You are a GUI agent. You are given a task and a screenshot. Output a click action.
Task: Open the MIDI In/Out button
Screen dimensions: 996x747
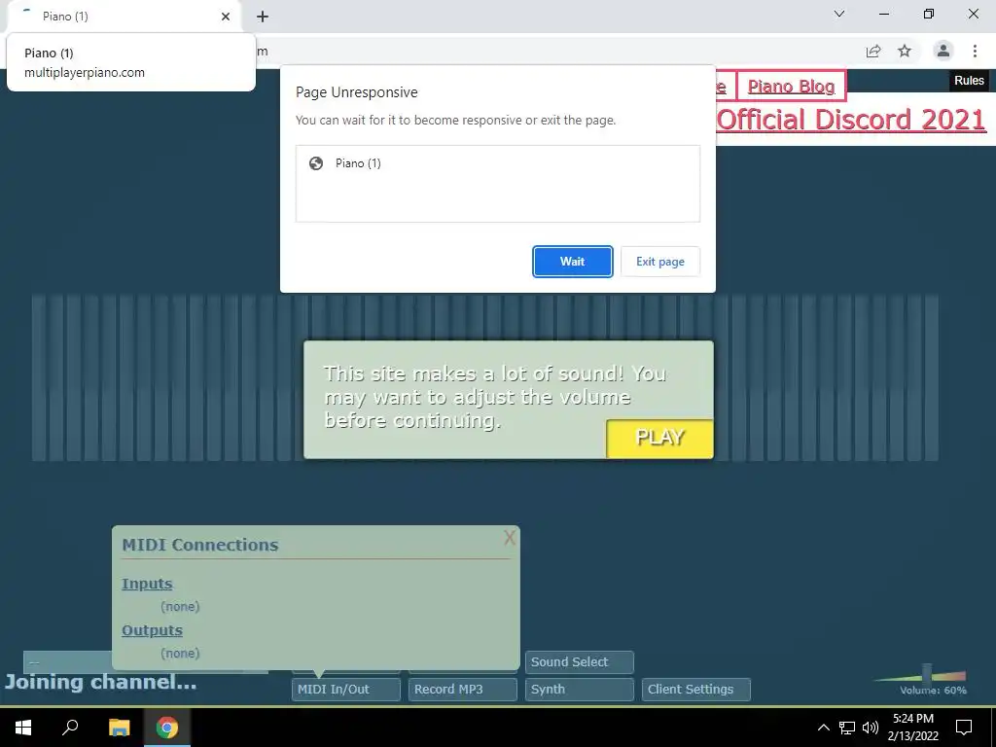345,690
